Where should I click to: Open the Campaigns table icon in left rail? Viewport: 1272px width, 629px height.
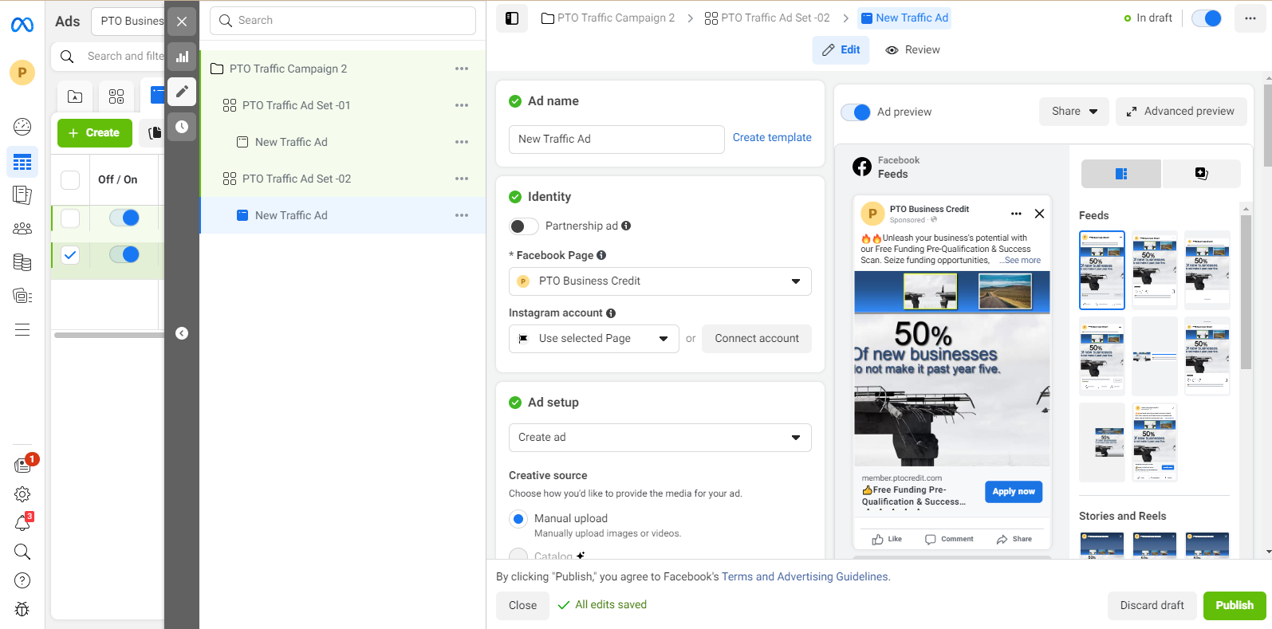22,162
